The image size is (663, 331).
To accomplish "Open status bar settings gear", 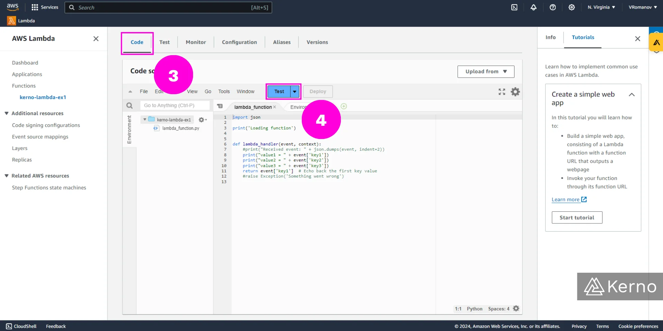I will (516, 309).
